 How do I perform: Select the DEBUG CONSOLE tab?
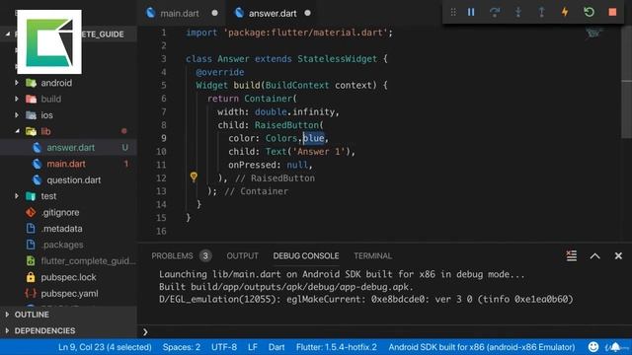(x=306, y=256)
